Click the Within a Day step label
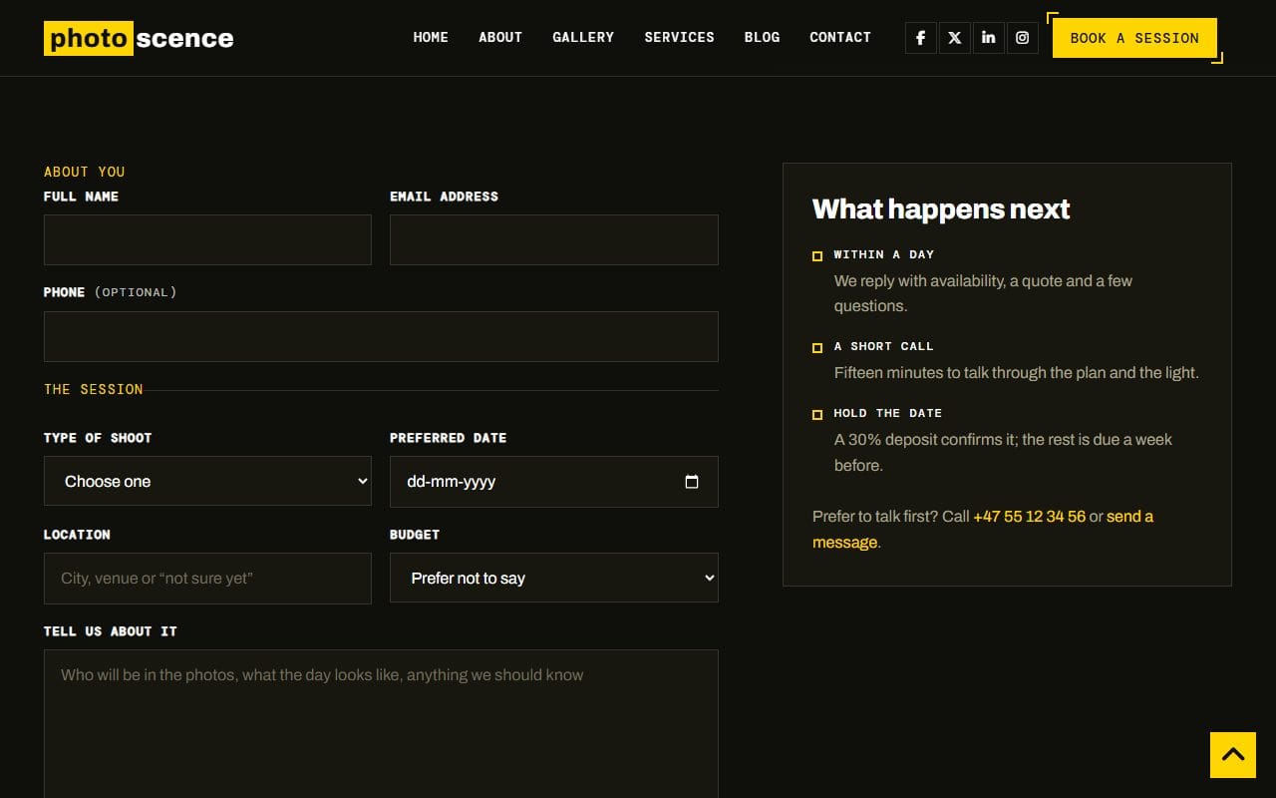1276x798 pixels. [x=884, y=254]
